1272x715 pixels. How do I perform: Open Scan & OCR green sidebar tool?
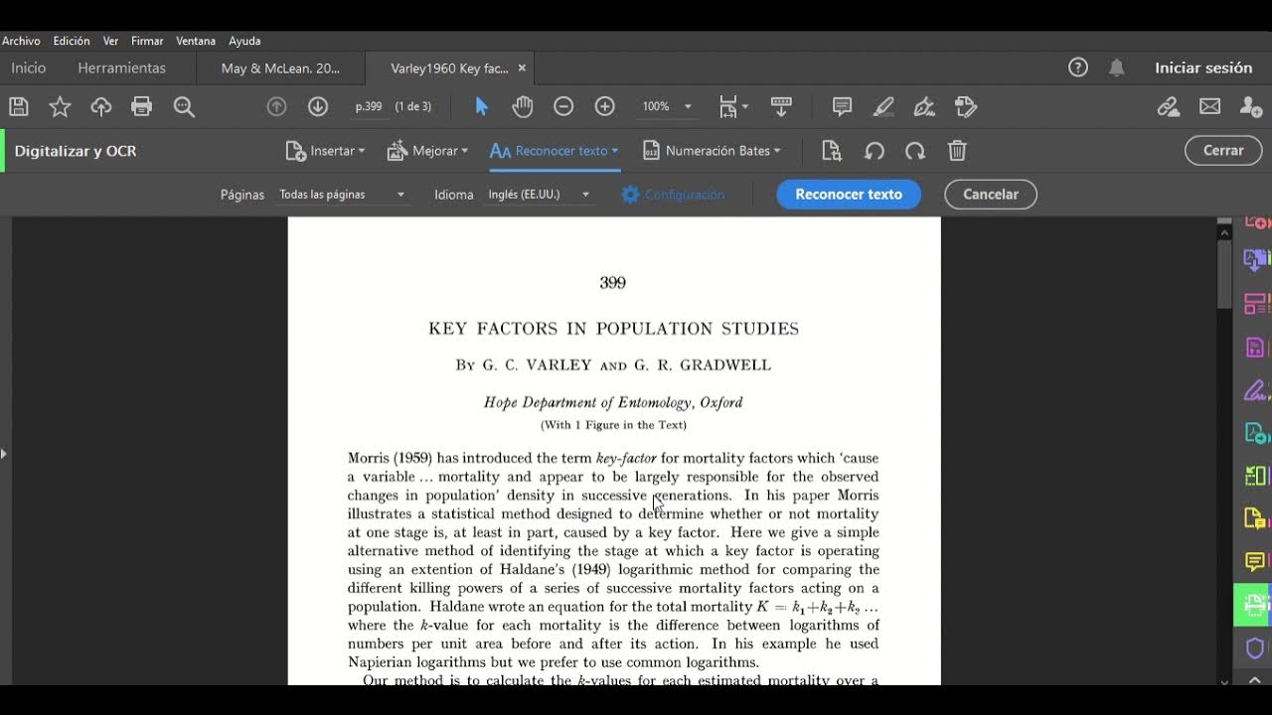pos(1253,605)
